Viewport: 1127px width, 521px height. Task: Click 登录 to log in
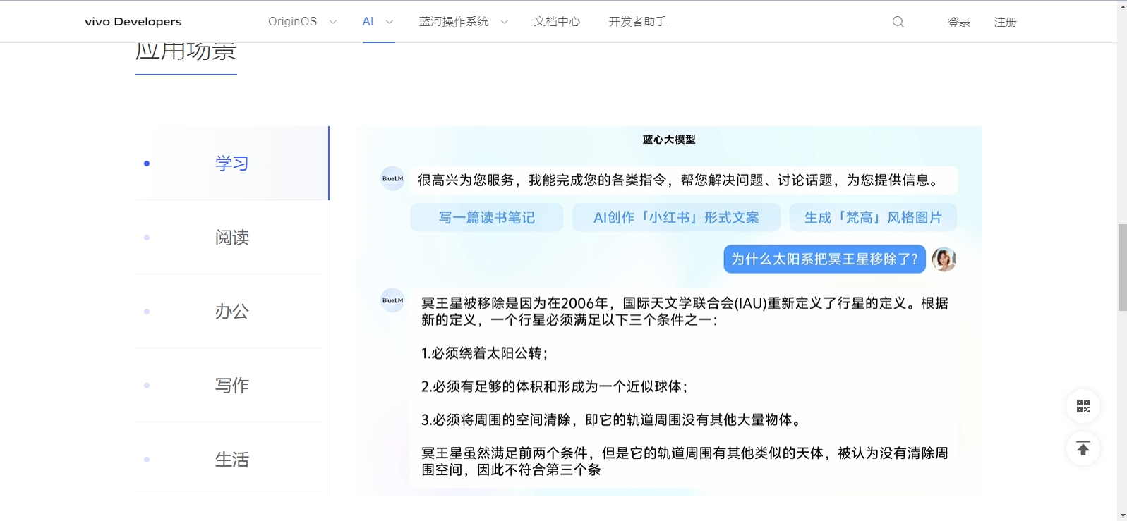958,23
